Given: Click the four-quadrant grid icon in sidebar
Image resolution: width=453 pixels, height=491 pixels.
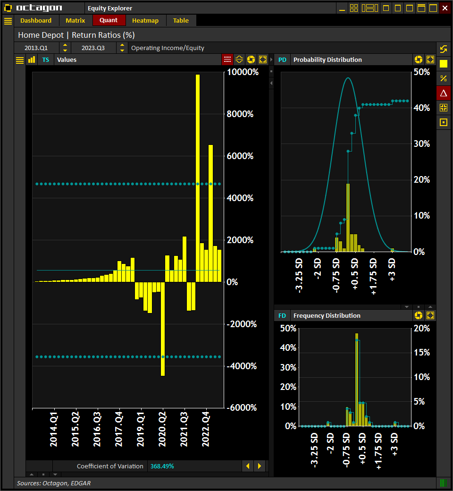Looking at the screenshot, I should (444, 108).
